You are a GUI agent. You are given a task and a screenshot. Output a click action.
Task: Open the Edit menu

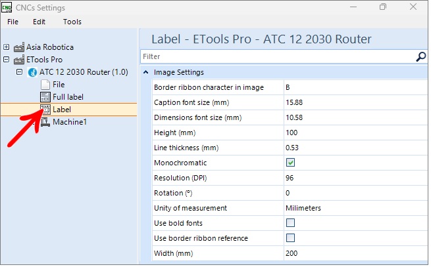(x=39, y=22)
